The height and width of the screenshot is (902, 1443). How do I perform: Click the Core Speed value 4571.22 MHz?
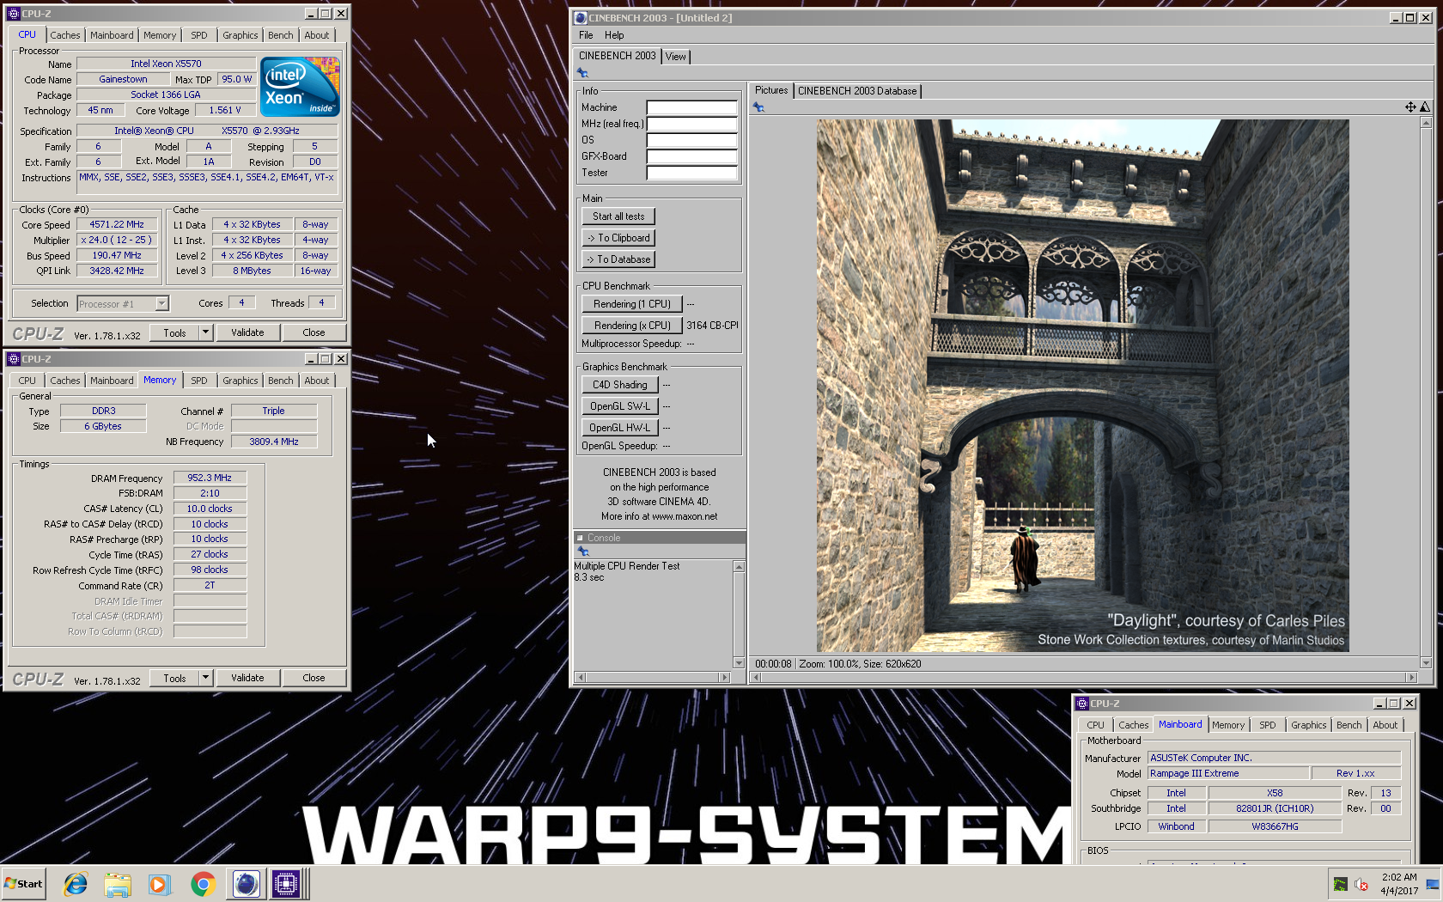click(x=117, y=224)
